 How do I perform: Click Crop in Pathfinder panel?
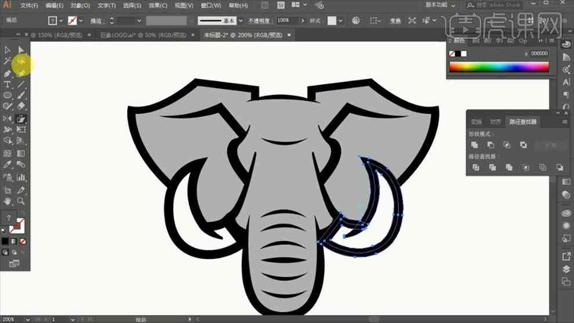click(526, 168)
